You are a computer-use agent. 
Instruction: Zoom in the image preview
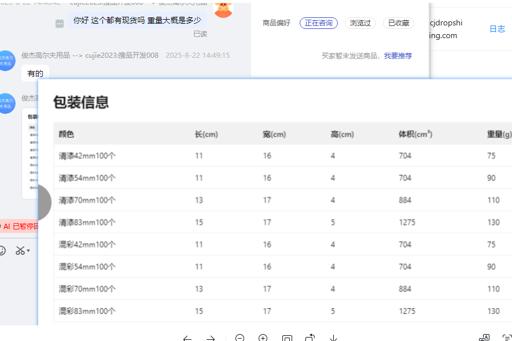point(263,339)
